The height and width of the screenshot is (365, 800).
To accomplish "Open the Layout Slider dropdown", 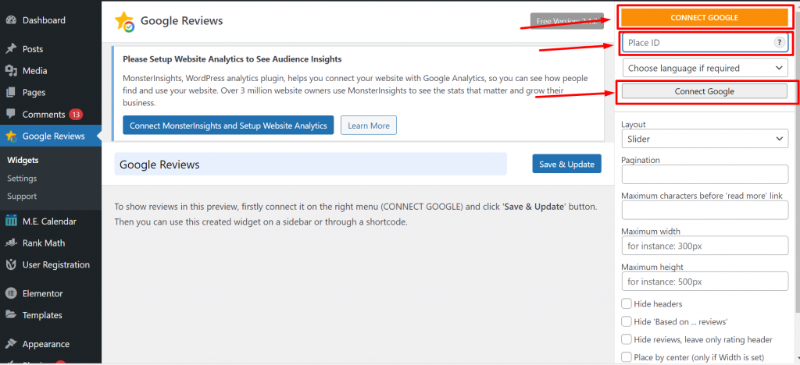I will [705, 139].
